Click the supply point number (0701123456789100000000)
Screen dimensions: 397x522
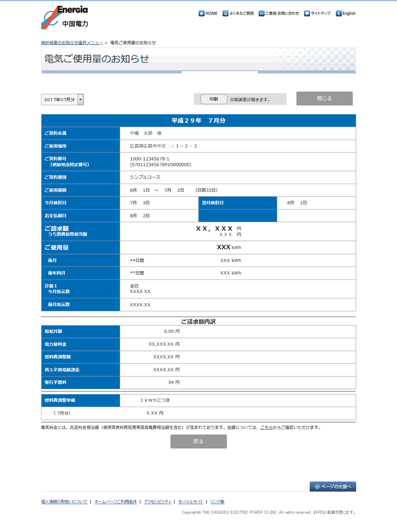160,165
